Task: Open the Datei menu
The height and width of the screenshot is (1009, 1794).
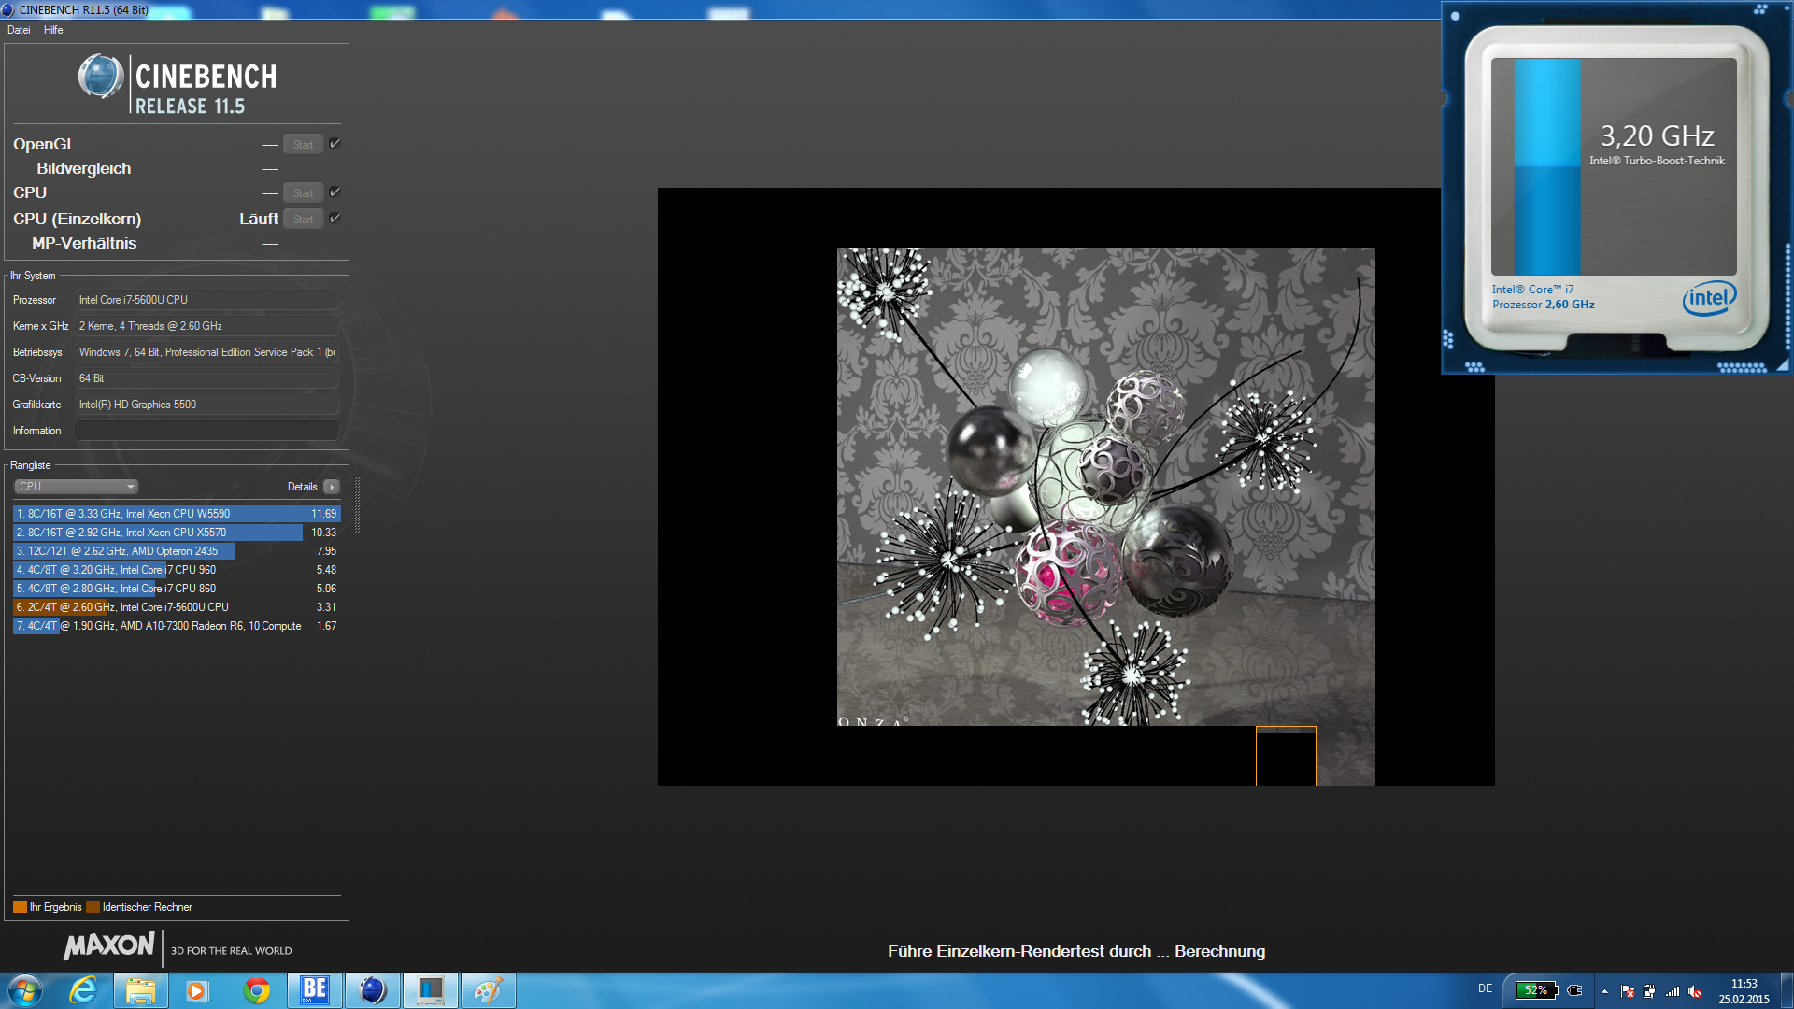Action: click(x=19, y=30)
